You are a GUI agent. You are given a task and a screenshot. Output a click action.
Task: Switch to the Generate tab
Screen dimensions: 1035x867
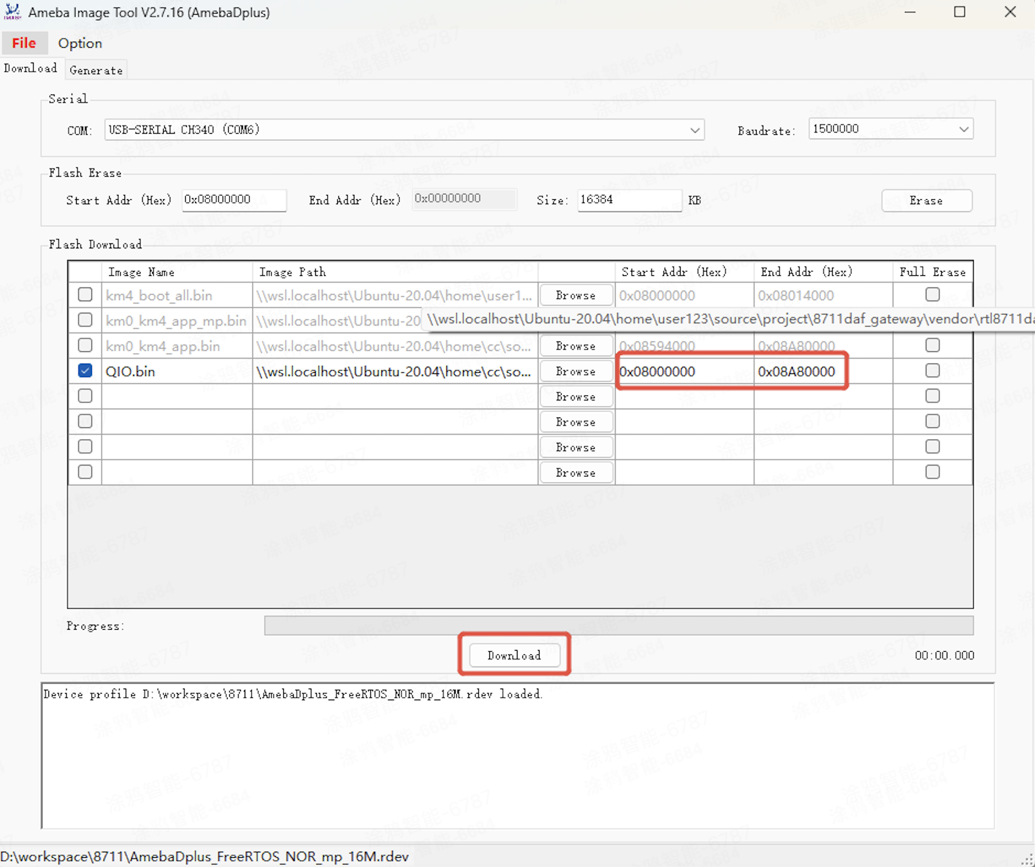[x=96, y=70]
